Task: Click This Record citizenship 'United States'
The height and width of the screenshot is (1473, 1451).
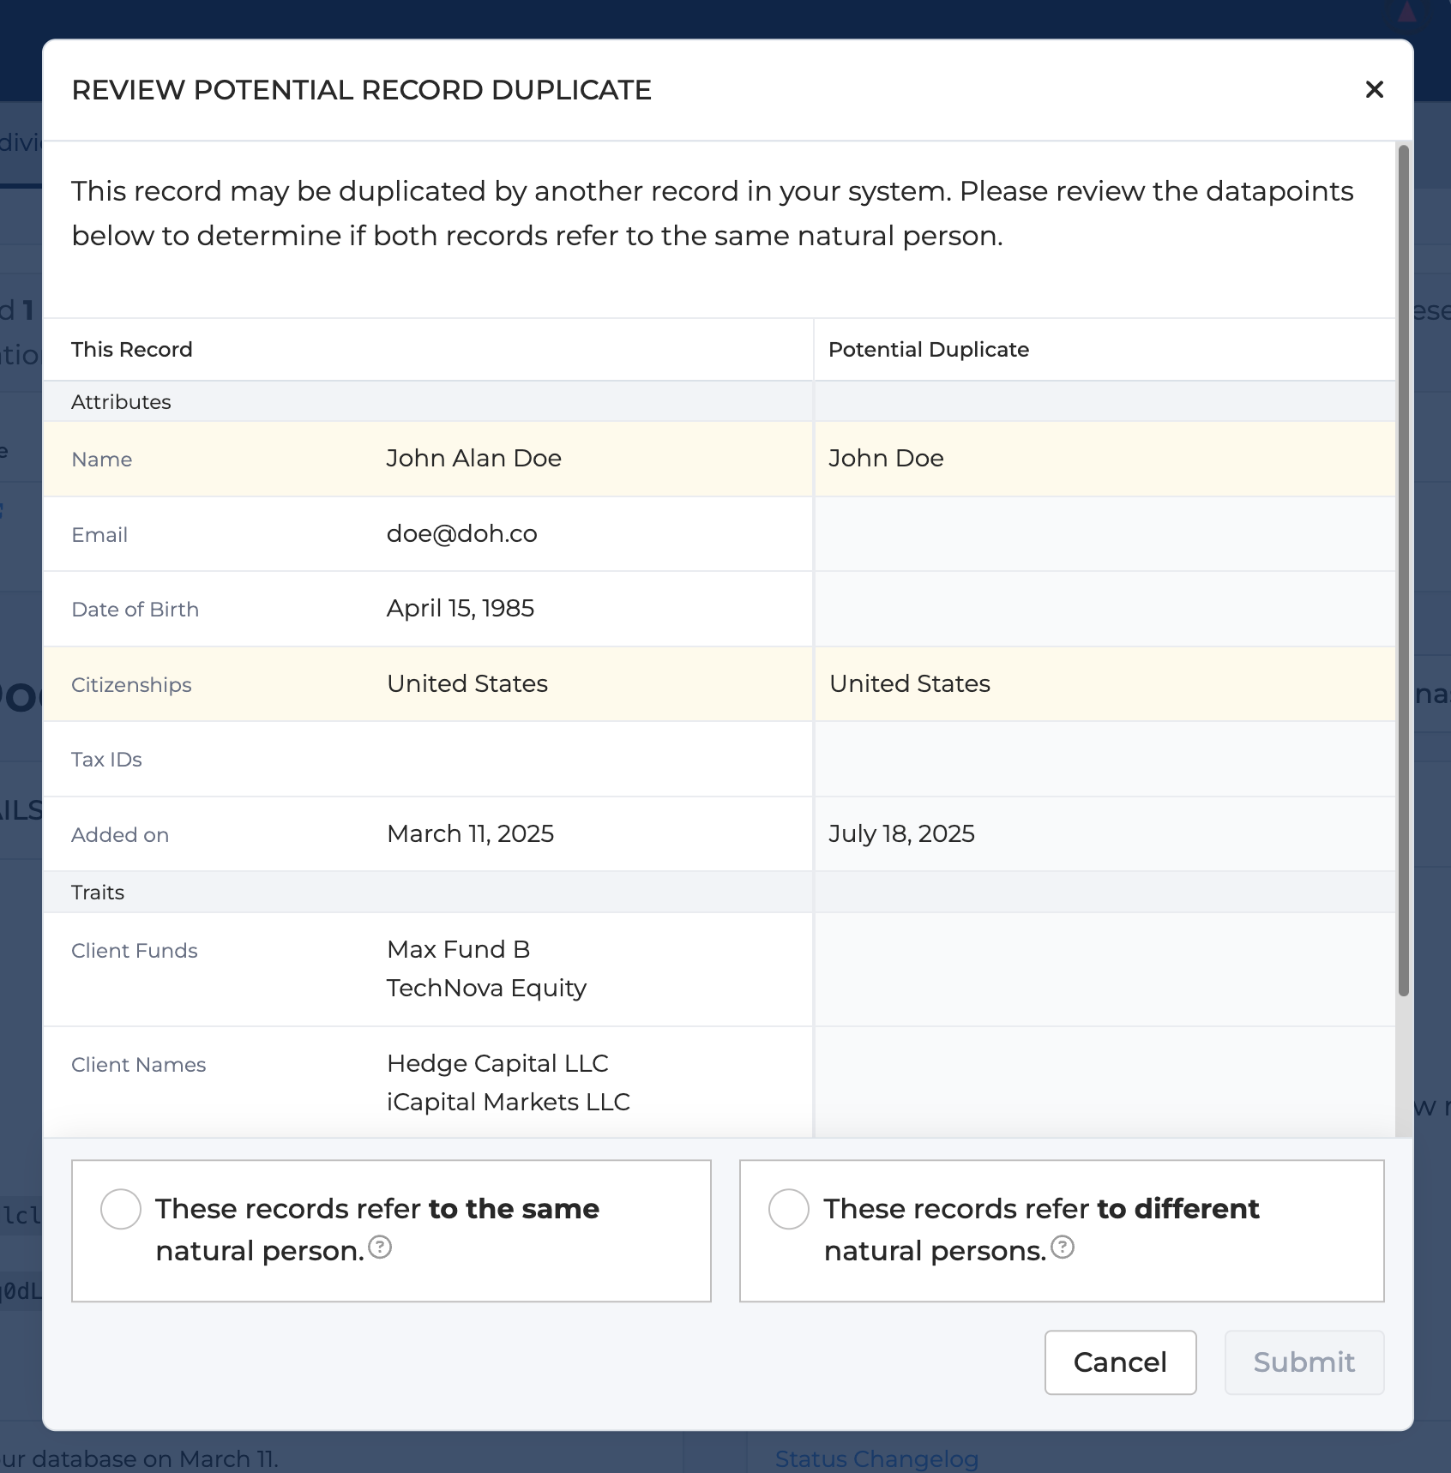Action: pos(467,683)
